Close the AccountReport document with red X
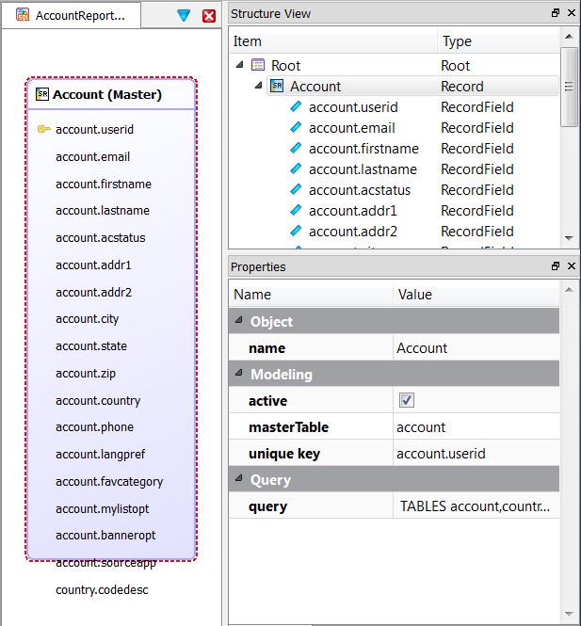The image size is (581, 626). tap(209, 16)
